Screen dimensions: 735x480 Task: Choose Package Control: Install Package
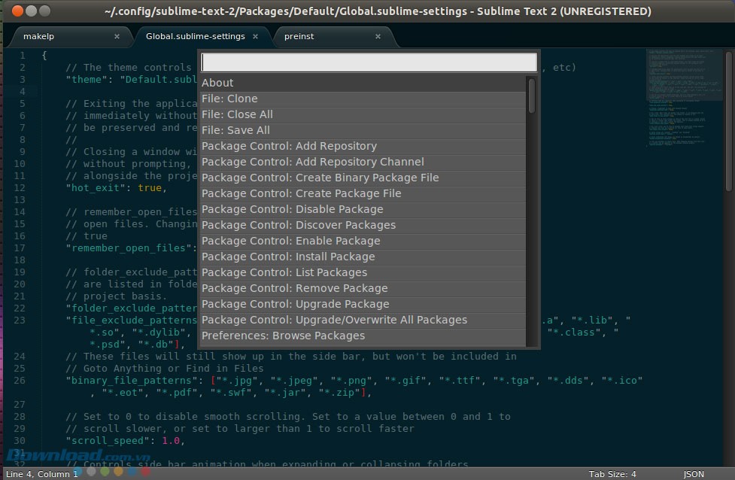point(363,257)
